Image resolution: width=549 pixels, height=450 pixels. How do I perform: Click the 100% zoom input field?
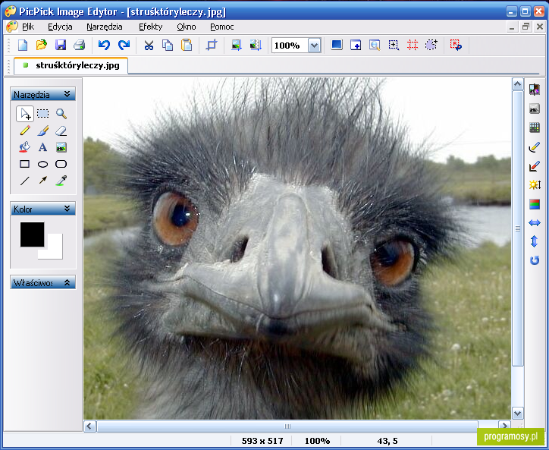pyautogui.click(x=290, y=46)
